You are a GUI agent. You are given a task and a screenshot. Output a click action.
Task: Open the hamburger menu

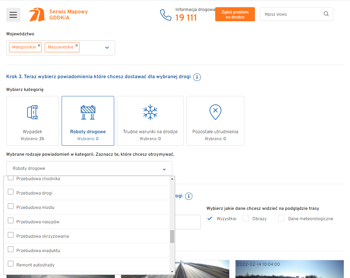tap(13, 15)
